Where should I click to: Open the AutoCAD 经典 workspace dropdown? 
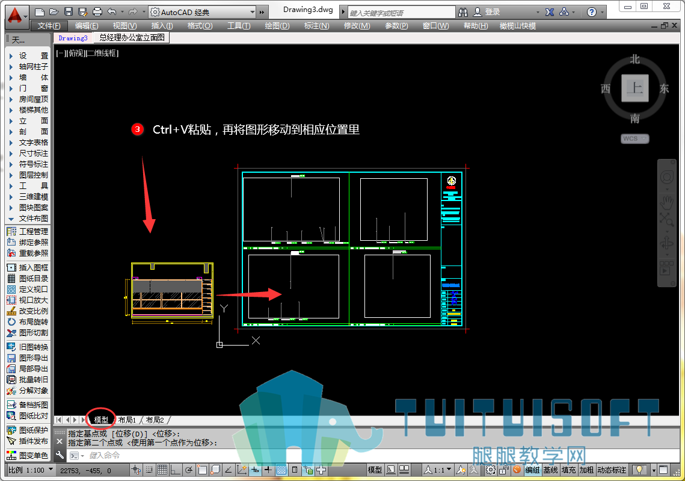coord(202,12)
